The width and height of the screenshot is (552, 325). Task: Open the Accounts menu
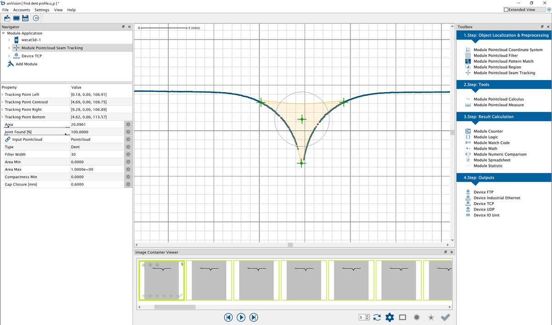(21, 10)
